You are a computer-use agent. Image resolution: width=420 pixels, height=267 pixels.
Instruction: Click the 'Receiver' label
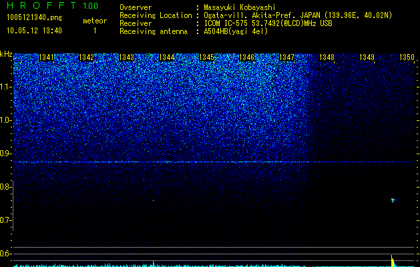[x=136, y=23]
